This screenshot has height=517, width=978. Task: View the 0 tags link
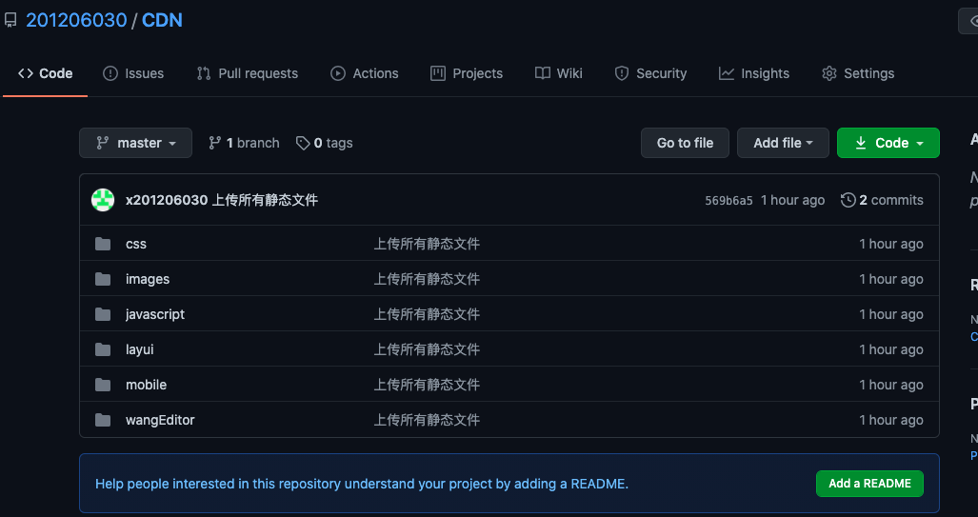[325, 143]
